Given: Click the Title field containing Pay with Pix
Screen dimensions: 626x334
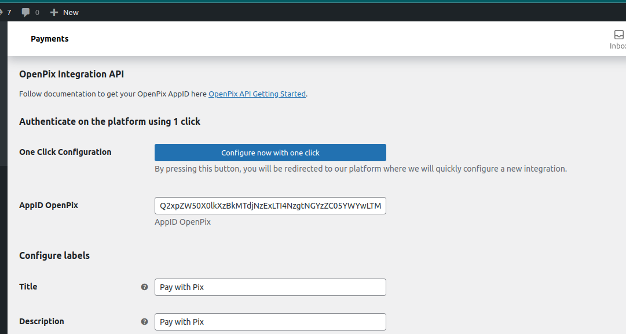Looking at the screenshot, I should pyautogui.click(x=270, y=287).
